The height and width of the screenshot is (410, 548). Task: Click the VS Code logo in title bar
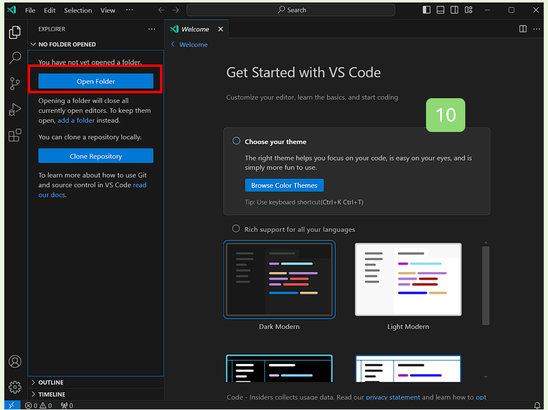coord(12,10)
